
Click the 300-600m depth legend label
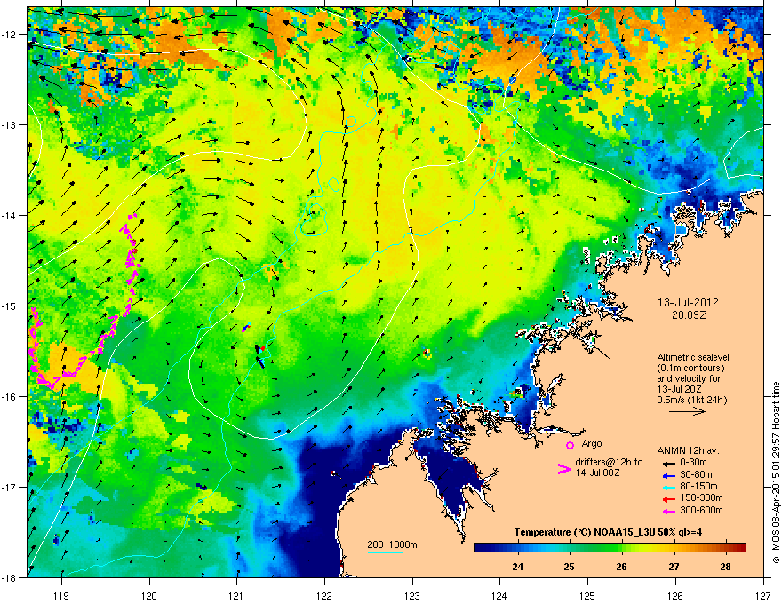tap(701, 511)
